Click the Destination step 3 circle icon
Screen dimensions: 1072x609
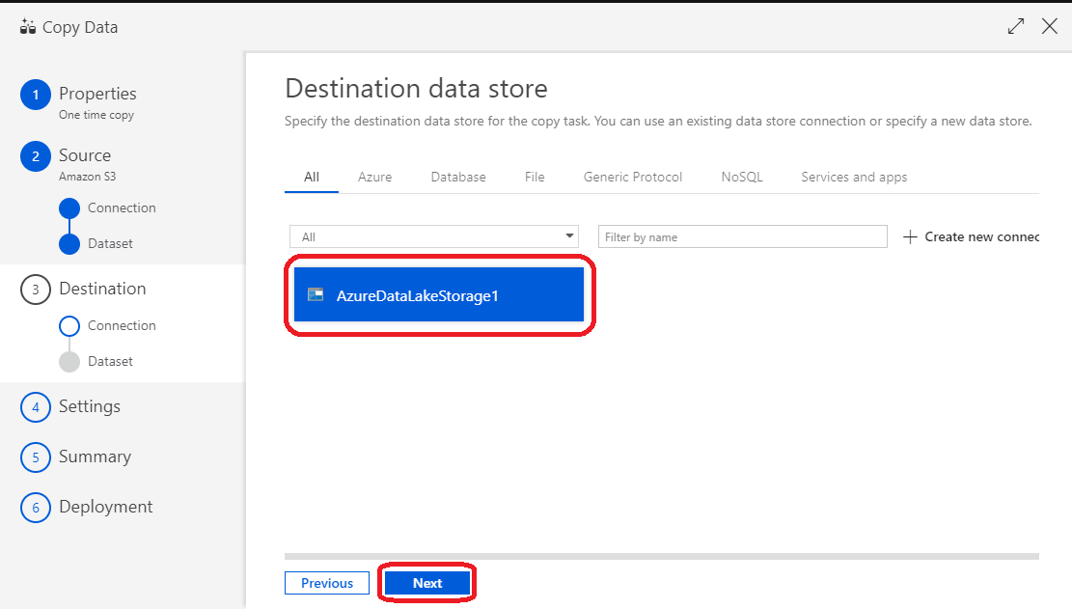pyautogui.click(x=36, y=289)
